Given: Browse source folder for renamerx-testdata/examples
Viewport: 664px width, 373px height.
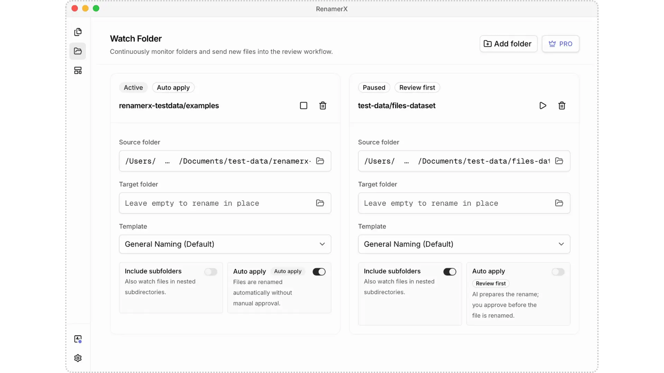Looking at the screenshot, I should [320, 161].
